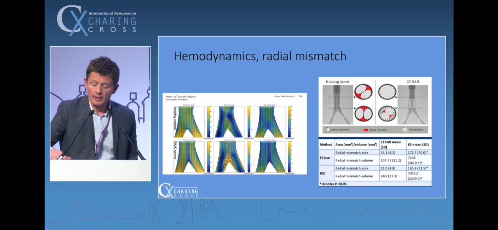This screenshot has height=230, width=498.
Task: Click the "CERAB mean (SD)" column header
Action: coord(392,144)
